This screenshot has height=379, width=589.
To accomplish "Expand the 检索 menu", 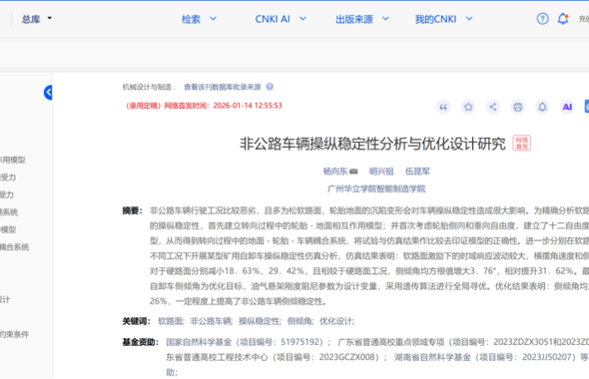I will click(x=199, y=19).
